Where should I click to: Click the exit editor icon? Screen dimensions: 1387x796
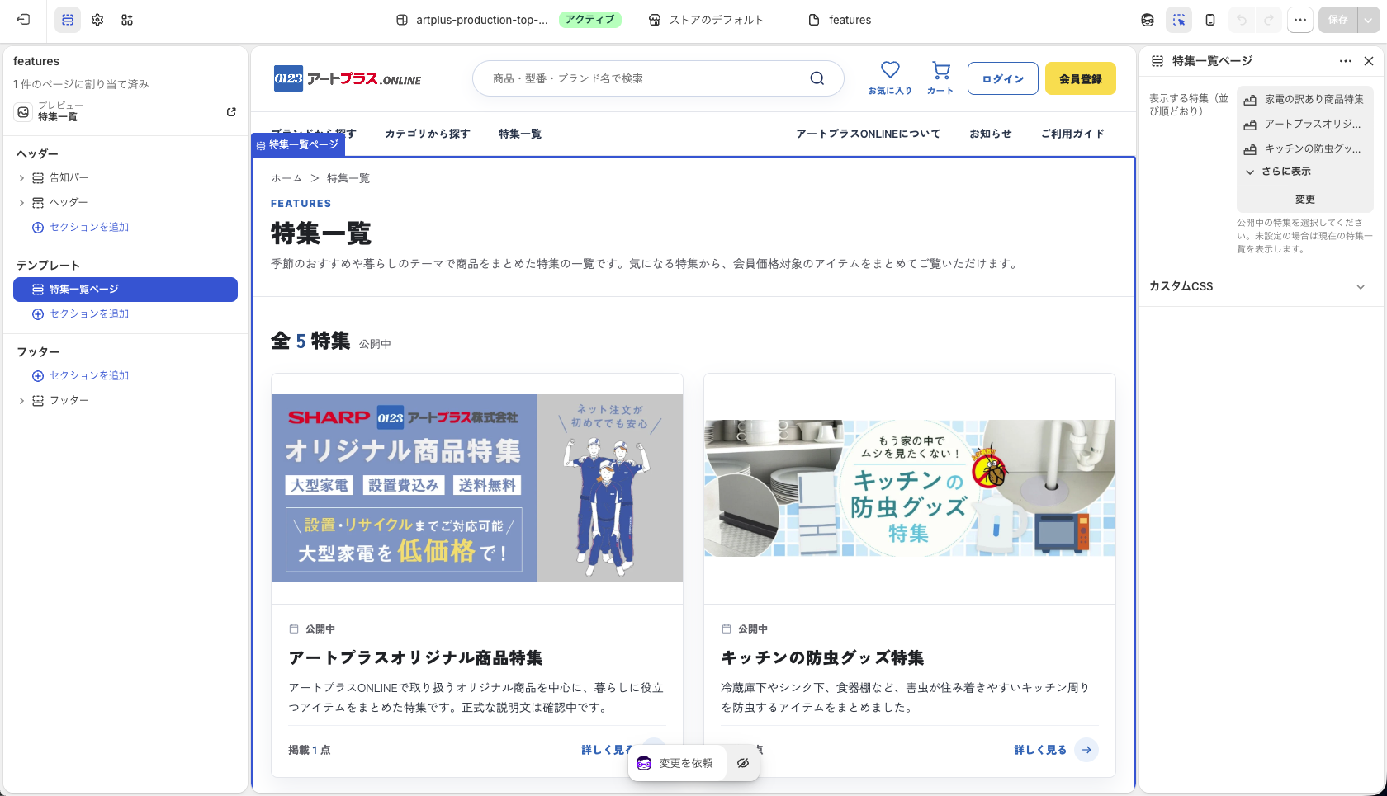23,20
